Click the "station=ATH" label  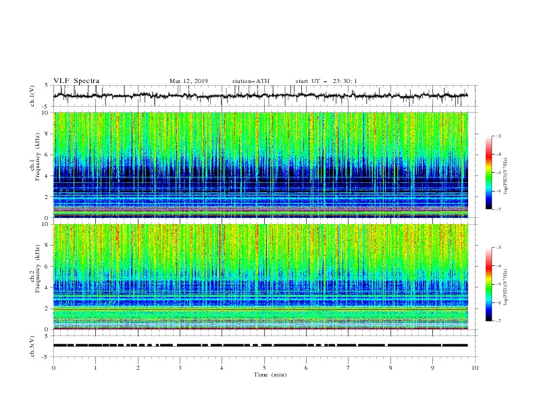tap(251, 81)
